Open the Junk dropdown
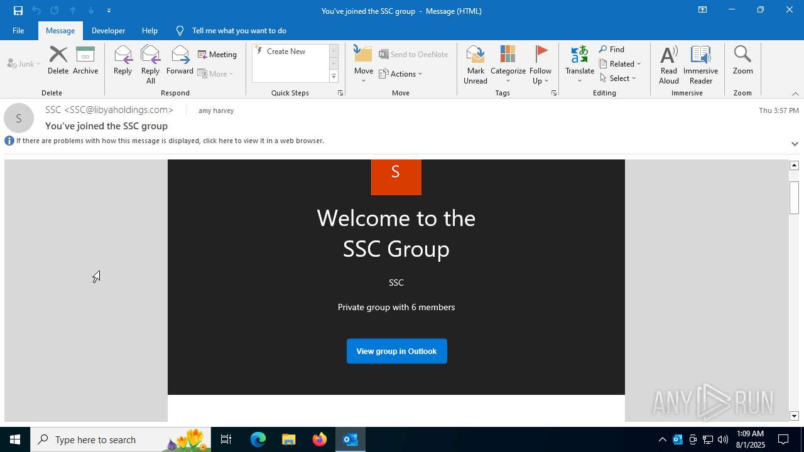The image size is (804, 452). coord(24,63)
